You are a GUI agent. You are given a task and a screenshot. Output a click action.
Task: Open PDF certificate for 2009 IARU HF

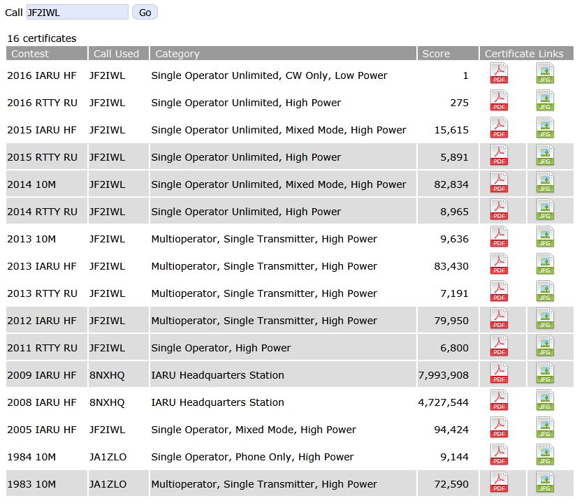[499, 373]
